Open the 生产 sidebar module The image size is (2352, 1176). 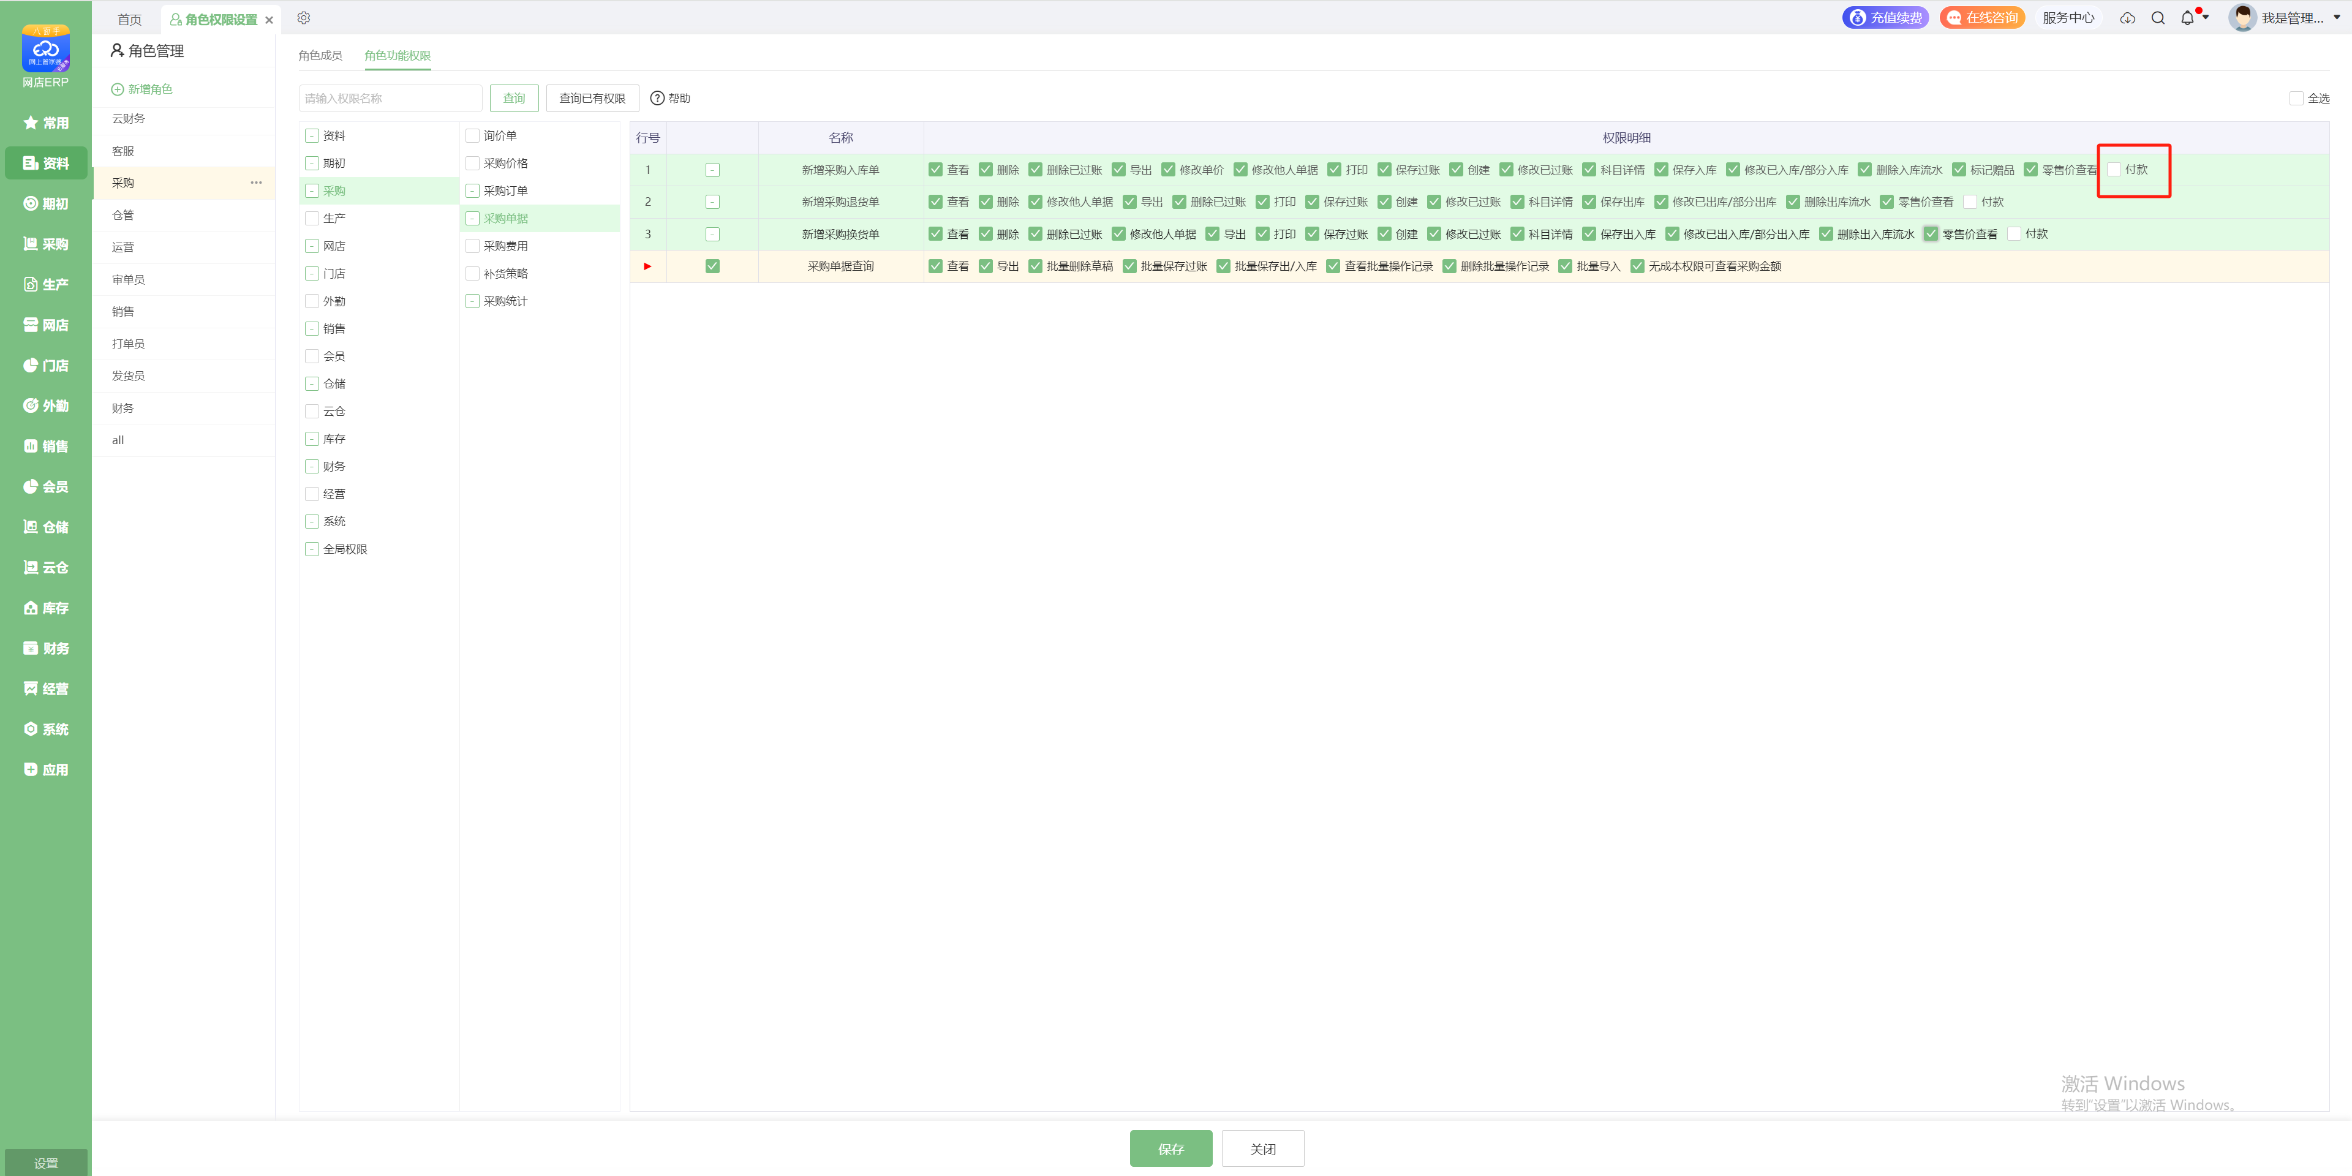point(46,284)
